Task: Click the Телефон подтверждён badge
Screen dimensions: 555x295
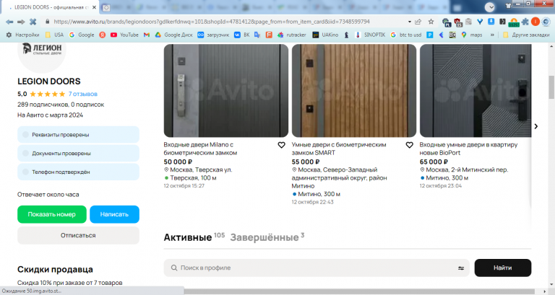Action: tap(78, 172)
